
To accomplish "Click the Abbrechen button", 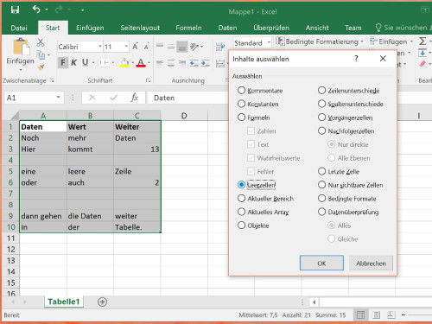I will (x=371, y=263).
